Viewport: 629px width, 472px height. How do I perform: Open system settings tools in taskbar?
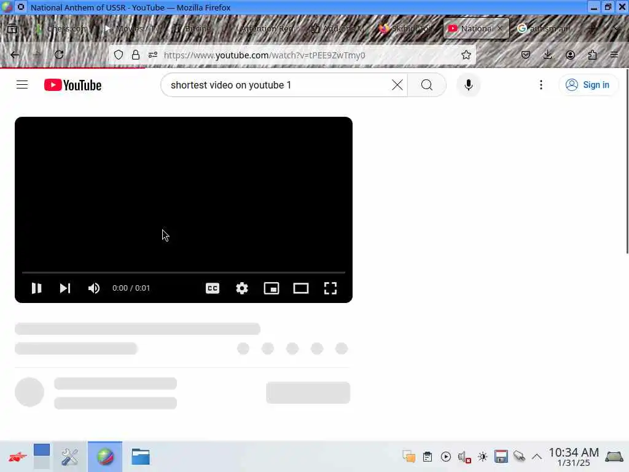click(x=70, y=457)
